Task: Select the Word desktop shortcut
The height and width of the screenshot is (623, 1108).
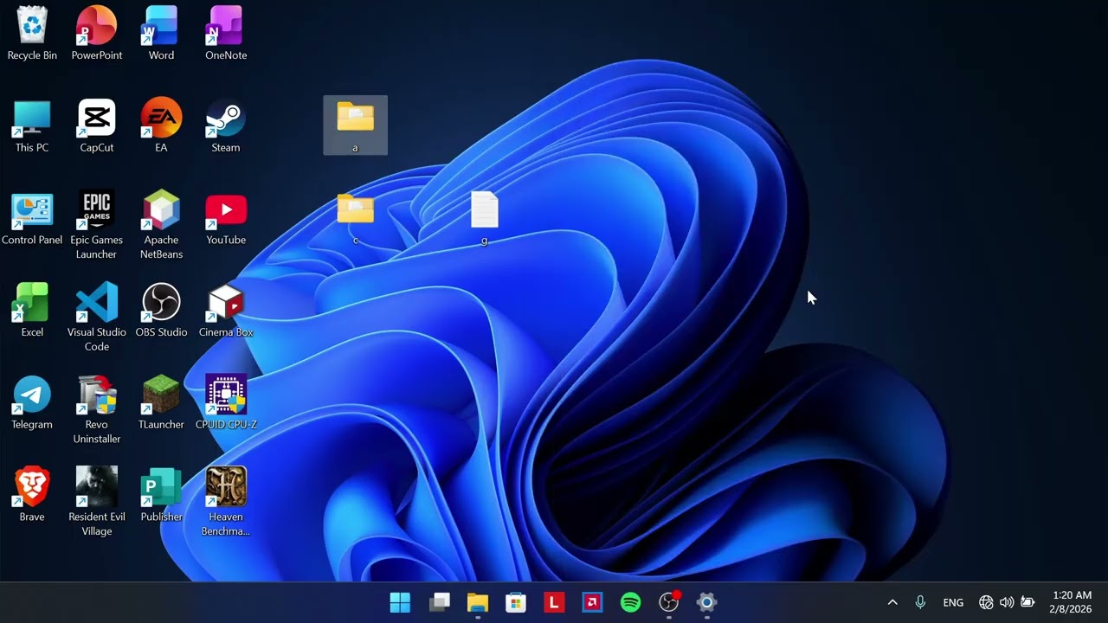Action: [161, 34]
